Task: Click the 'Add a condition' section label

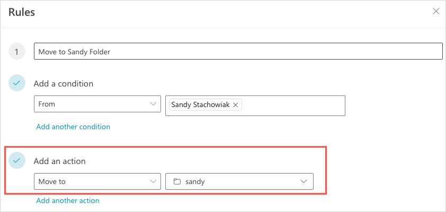Action: pyautogui.click(x=64, y=83)
